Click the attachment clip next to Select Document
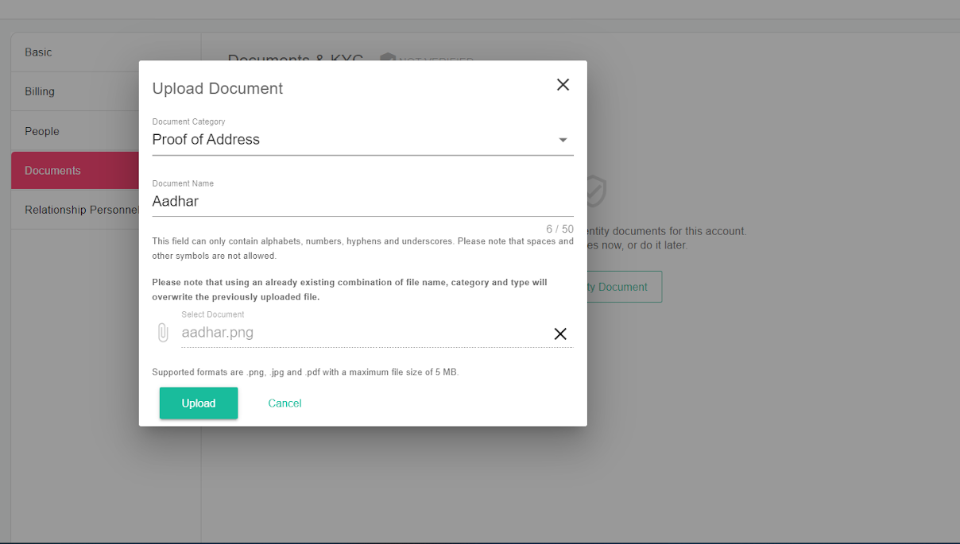The width and height of the screenshot is (960, 544). coord(162,331)
